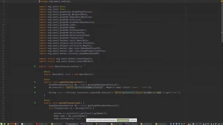Open the file manager launcher in taskbar

point(8,124)
